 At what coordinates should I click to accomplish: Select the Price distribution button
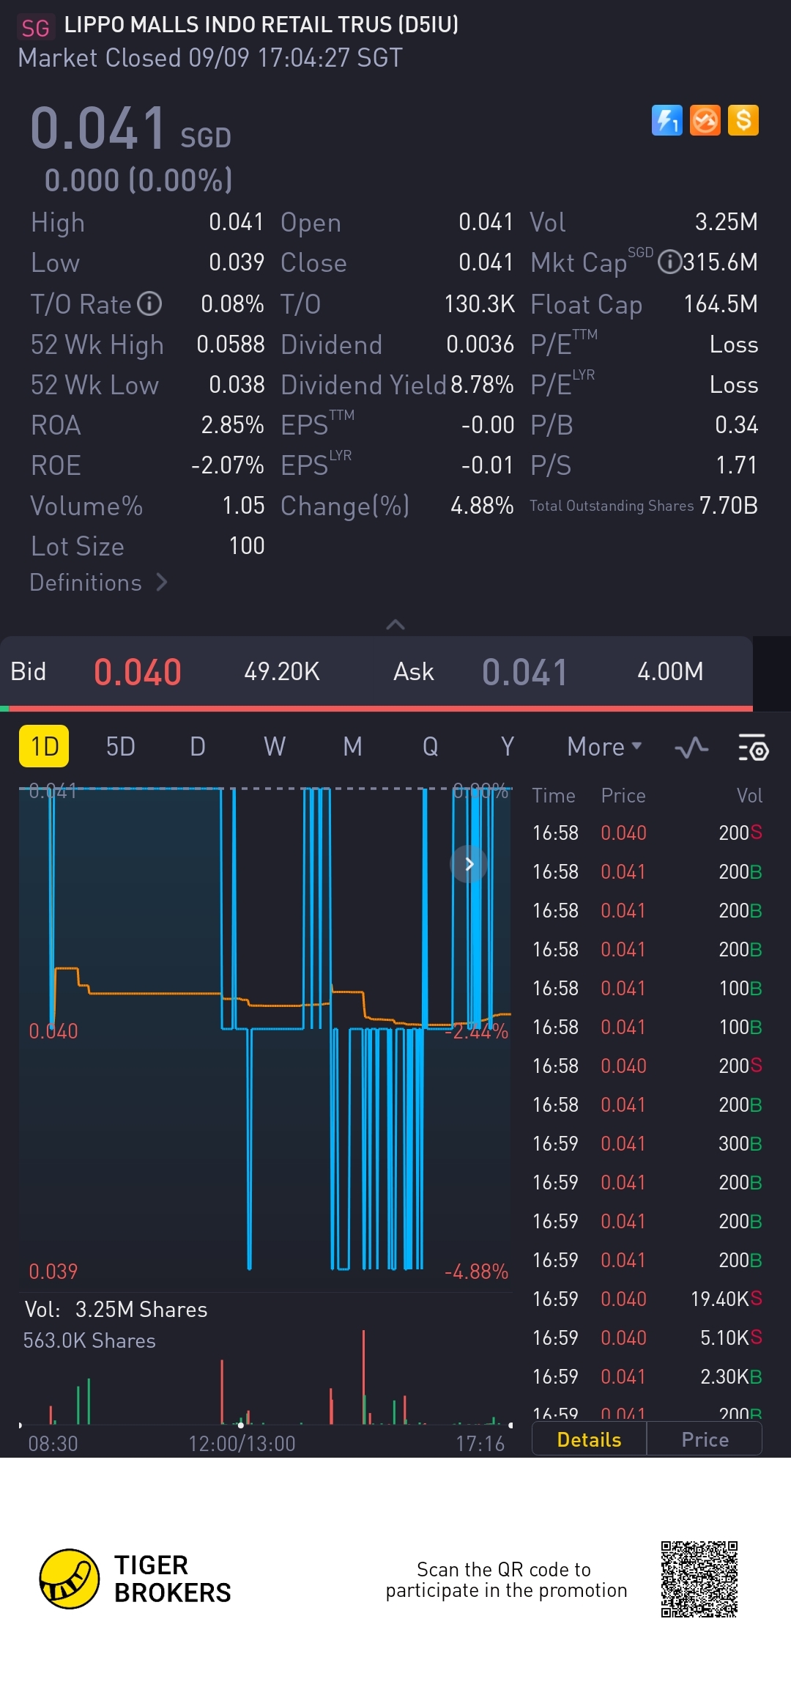pos(705,1439)
